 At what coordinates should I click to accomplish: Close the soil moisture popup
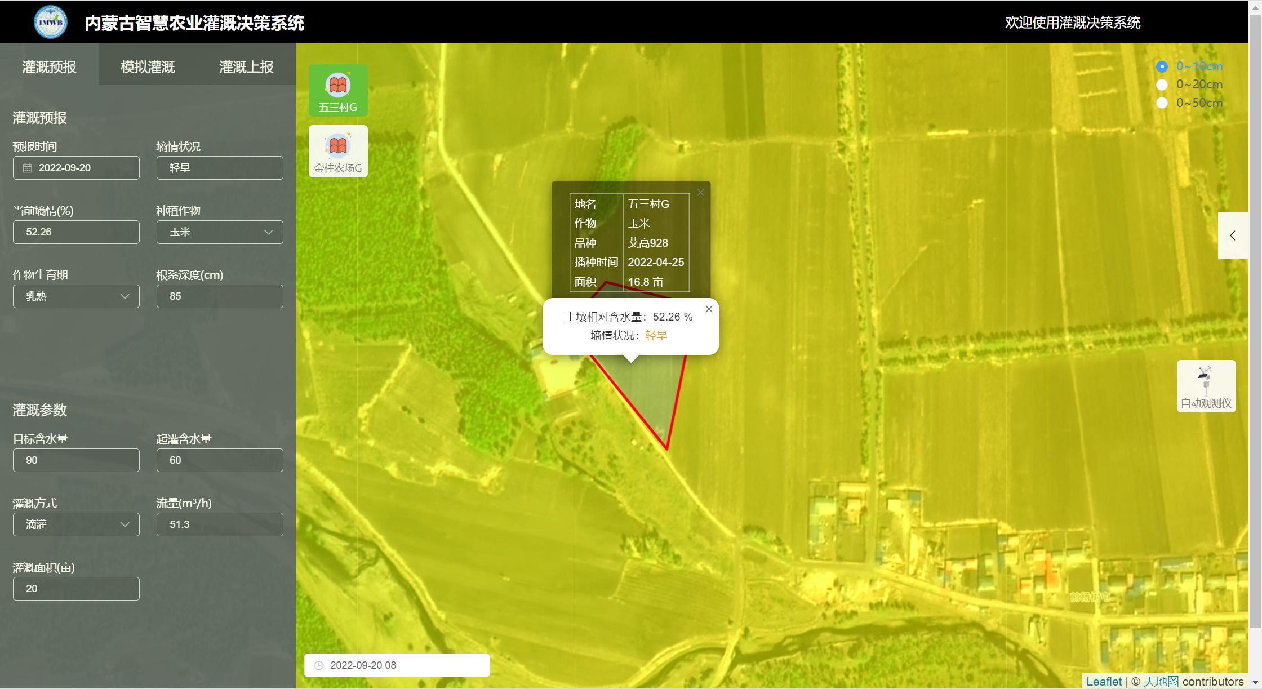point(709,309)
